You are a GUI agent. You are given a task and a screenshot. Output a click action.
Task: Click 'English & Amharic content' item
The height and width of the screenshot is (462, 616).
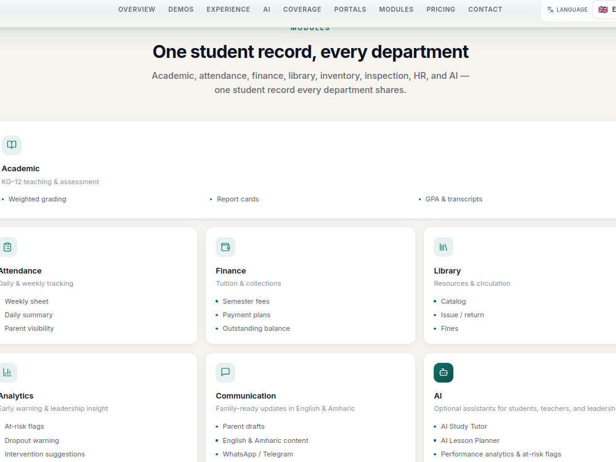[265, 441]
